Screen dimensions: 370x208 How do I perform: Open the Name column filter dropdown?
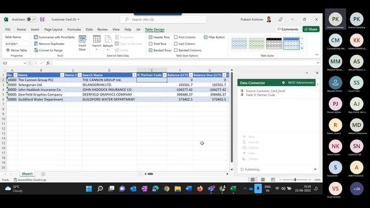tap(62, 75)
